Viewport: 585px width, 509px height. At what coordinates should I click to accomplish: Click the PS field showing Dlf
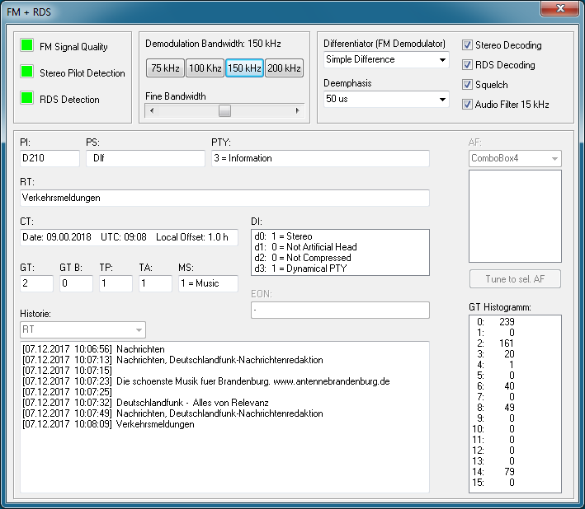pyautogui.click(x=145, y=158)
